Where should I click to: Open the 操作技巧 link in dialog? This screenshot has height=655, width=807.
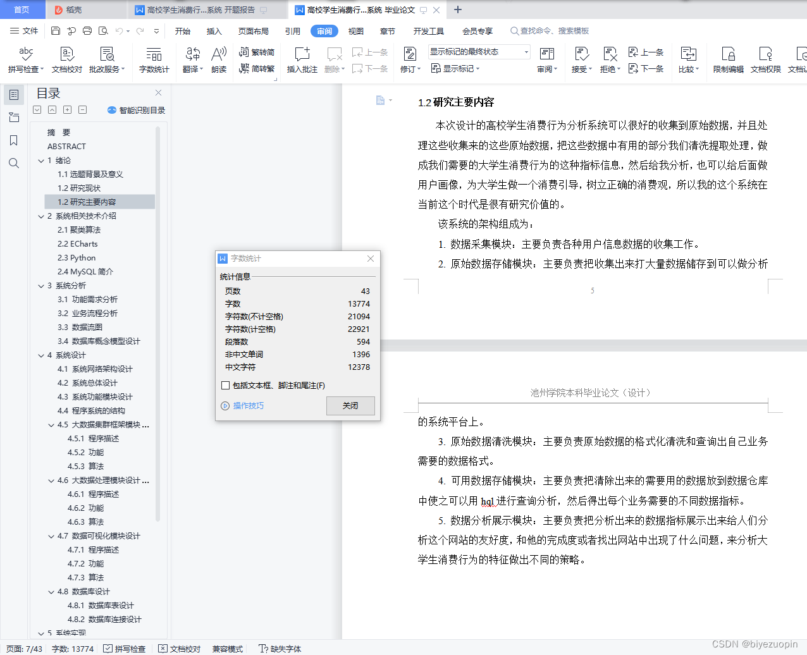pyautogui.click(x=249, y=406)
